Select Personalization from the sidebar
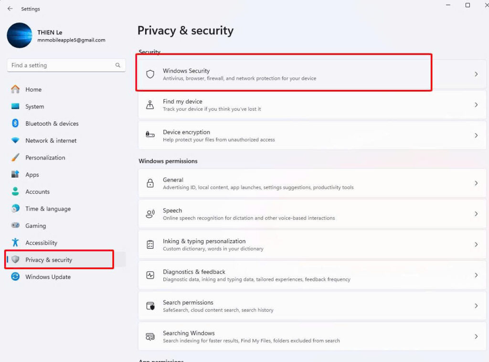This screenshot has height=362, width=489. click(45, 158)
